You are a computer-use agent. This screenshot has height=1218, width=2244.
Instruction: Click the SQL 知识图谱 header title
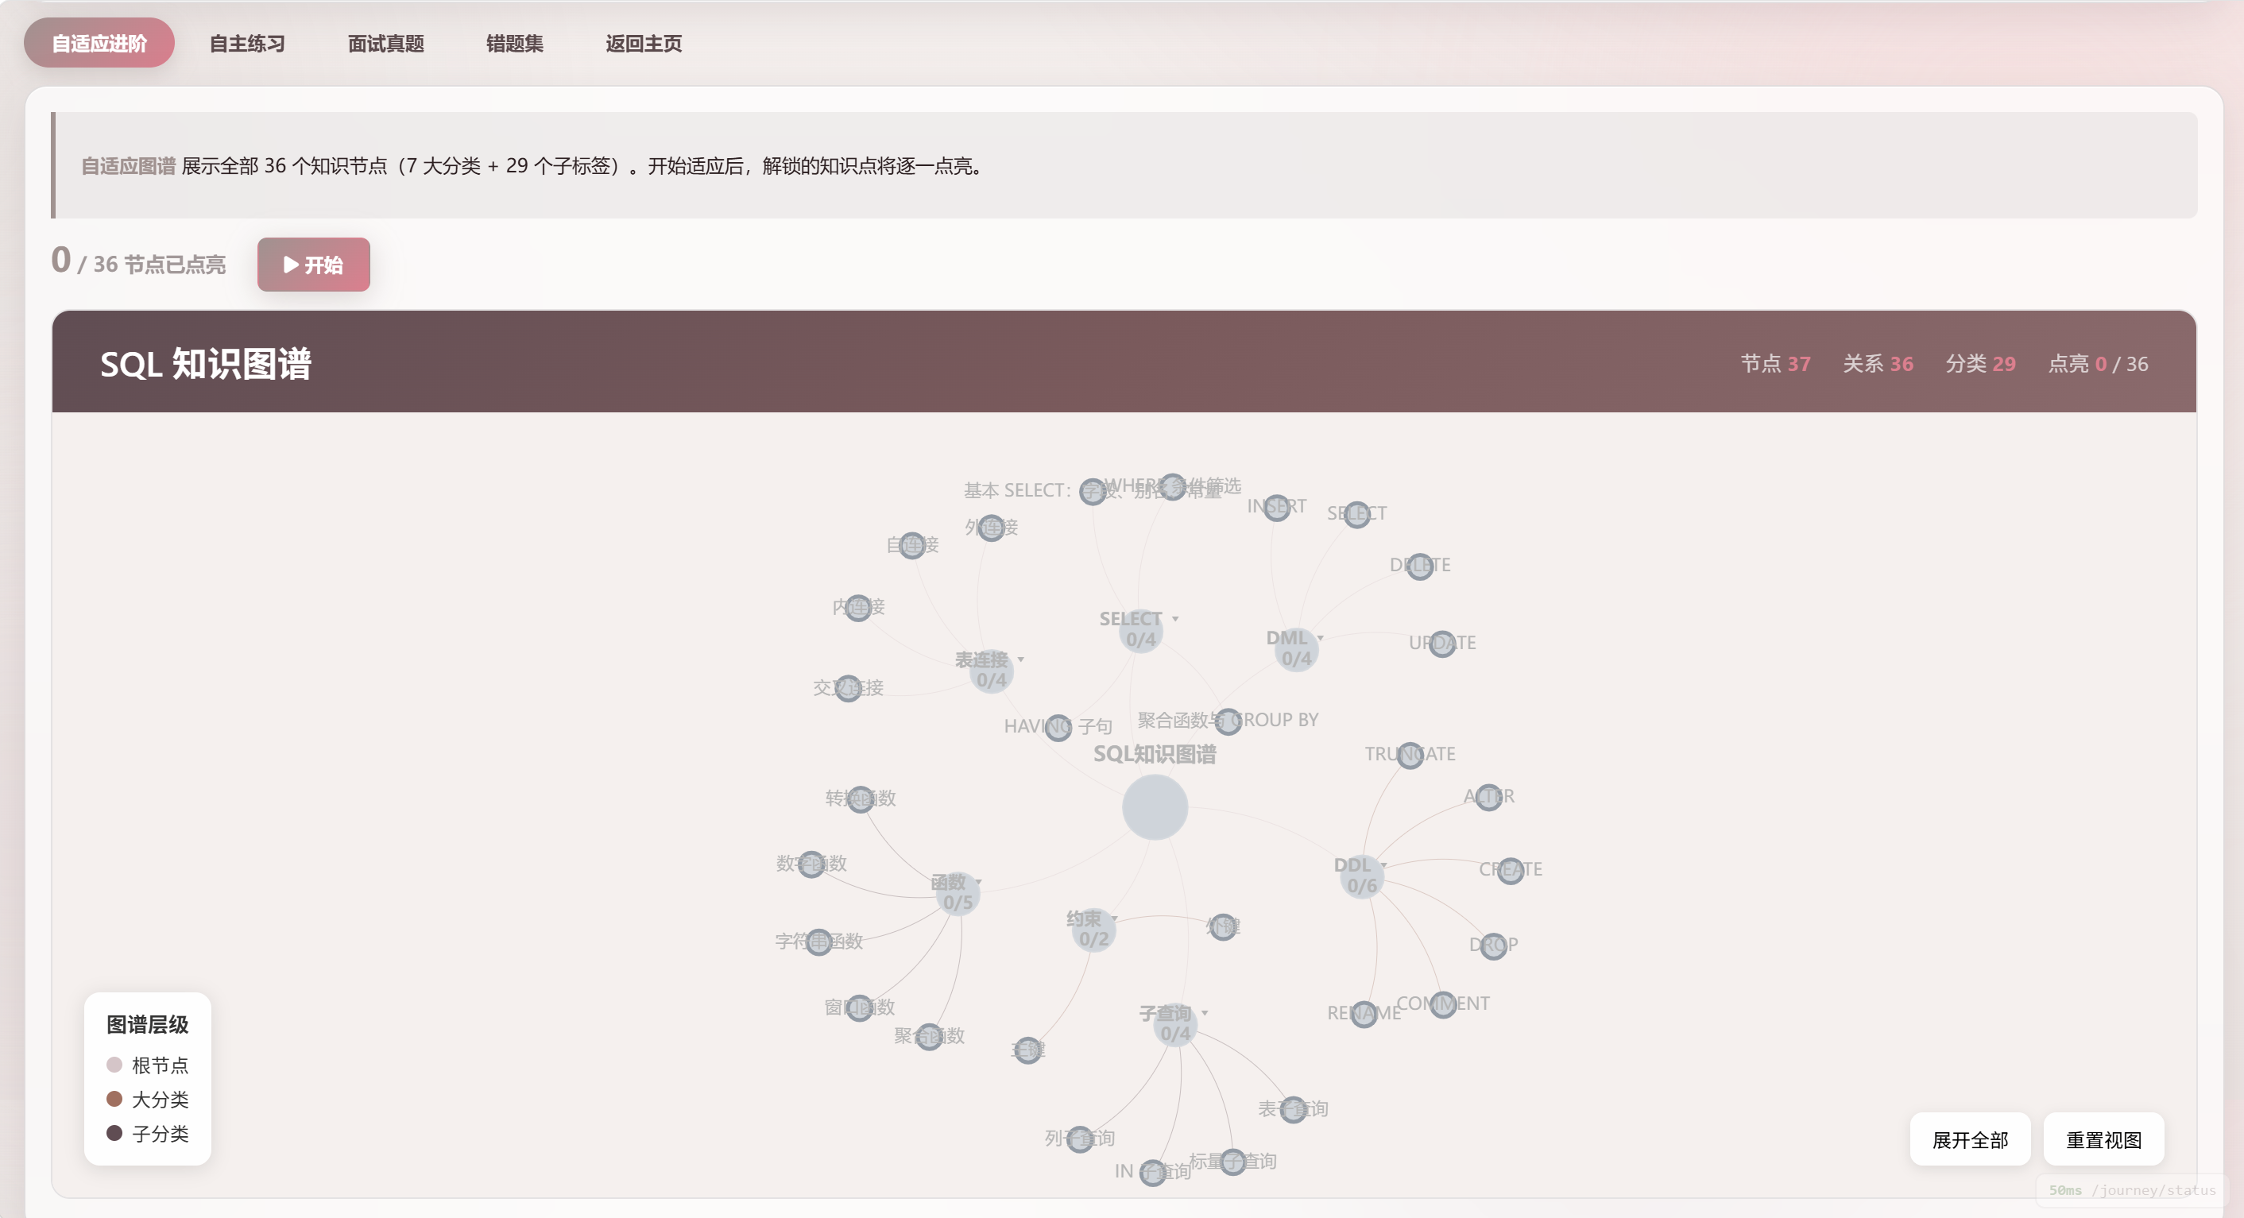point(206,363)
